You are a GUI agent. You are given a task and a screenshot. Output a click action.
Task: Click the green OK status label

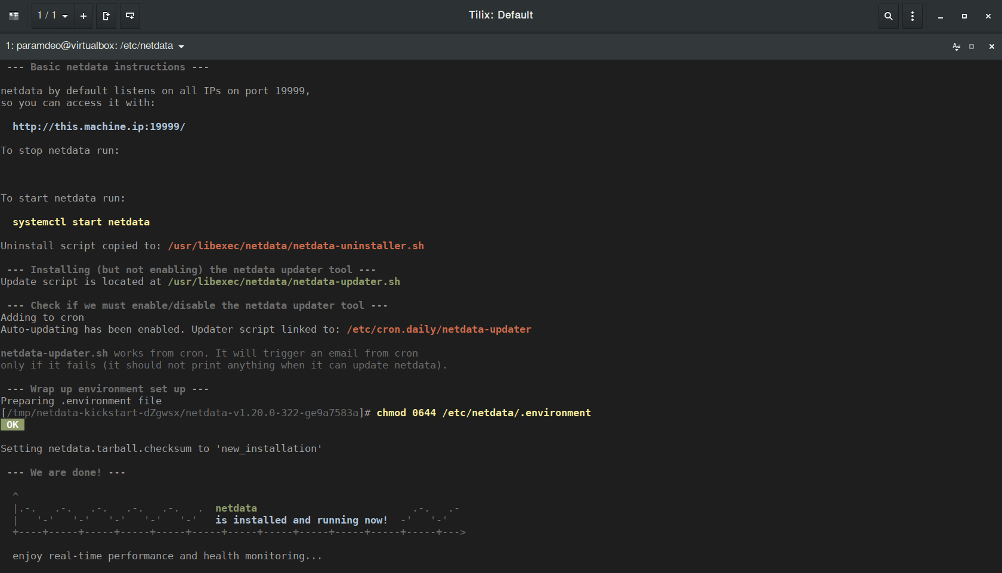tap(13, 425)
